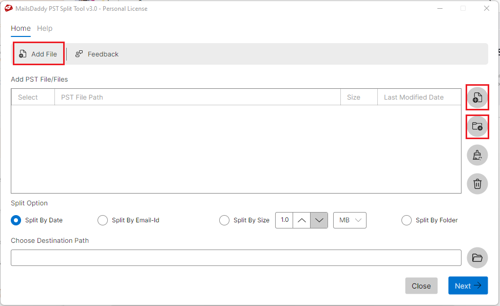
Task: Click the MailsDaddy logo in the title bar
Action: (9, 9)
